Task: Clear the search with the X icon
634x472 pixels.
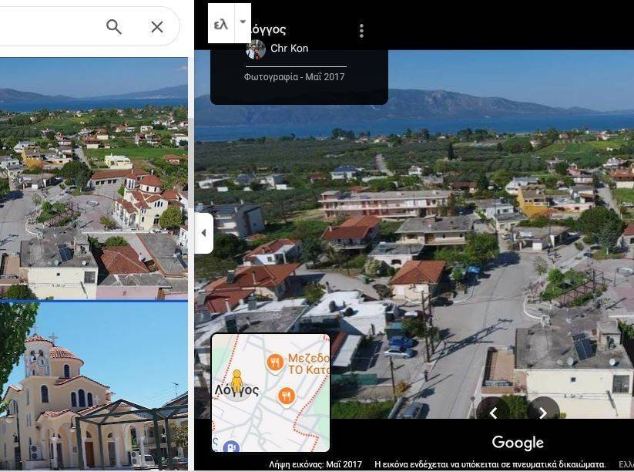Action: (157, 27)
